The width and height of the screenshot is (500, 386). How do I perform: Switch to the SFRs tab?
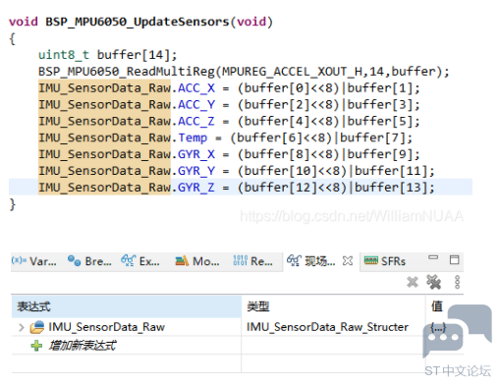coord(385,261)
